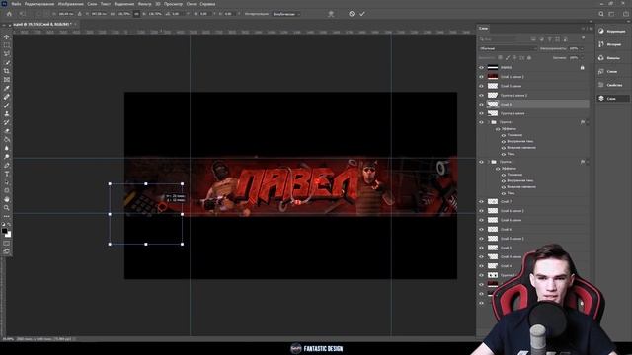
Task: Open the Изображение menu
Action: tap(70, 4)
